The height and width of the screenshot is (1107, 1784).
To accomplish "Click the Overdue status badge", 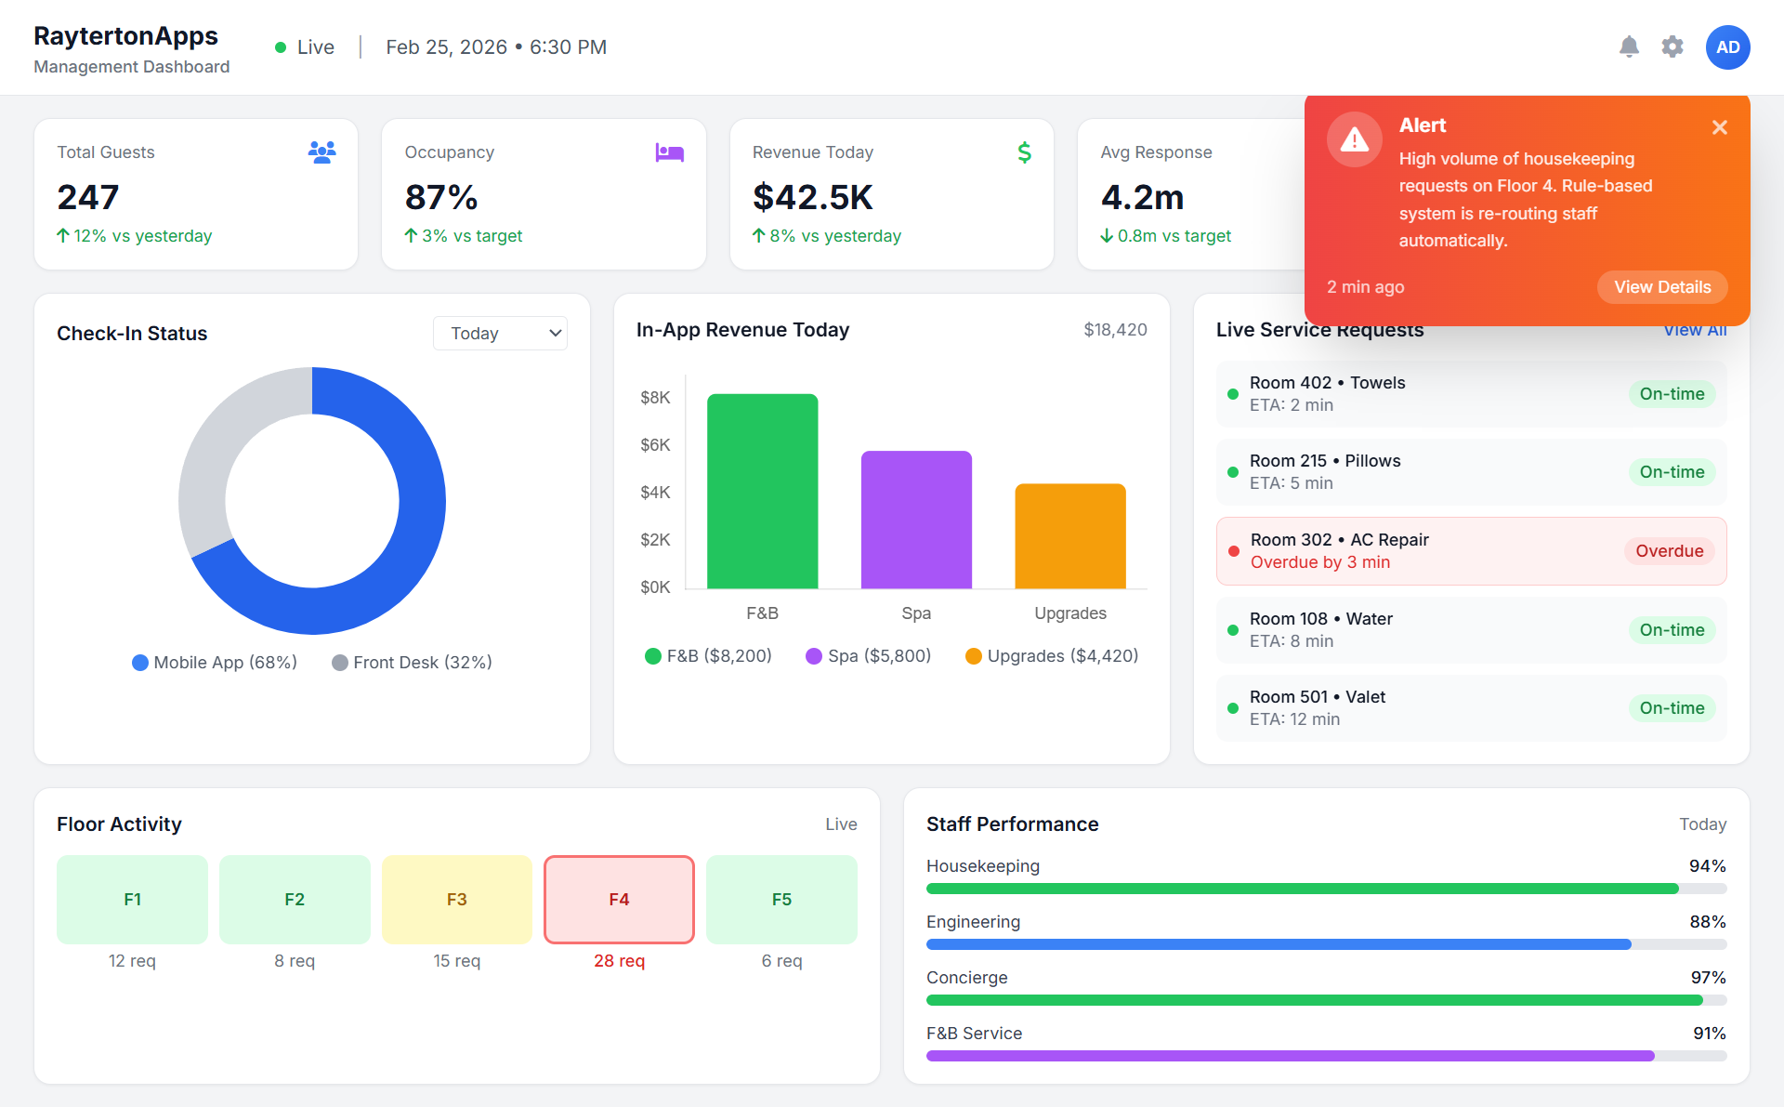I will 1669,551.
